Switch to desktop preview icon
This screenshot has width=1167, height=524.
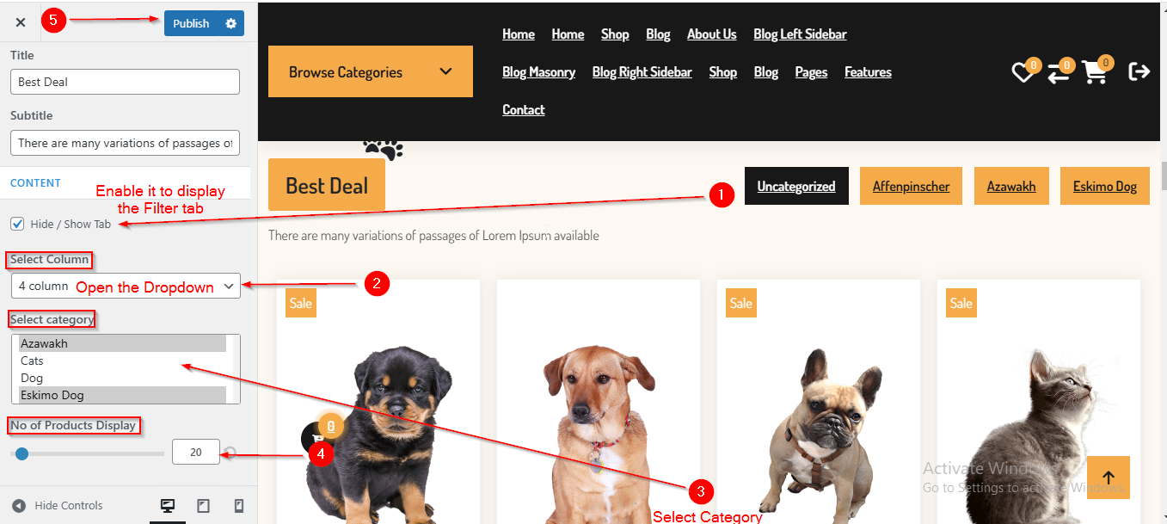pos(168,506)
